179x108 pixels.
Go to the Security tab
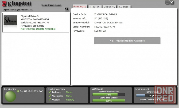[x=109, y=7]
